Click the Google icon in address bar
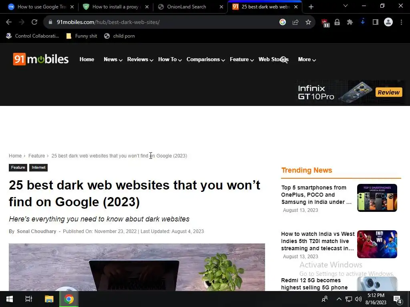410x307 pixels. [x=282, y=22]
